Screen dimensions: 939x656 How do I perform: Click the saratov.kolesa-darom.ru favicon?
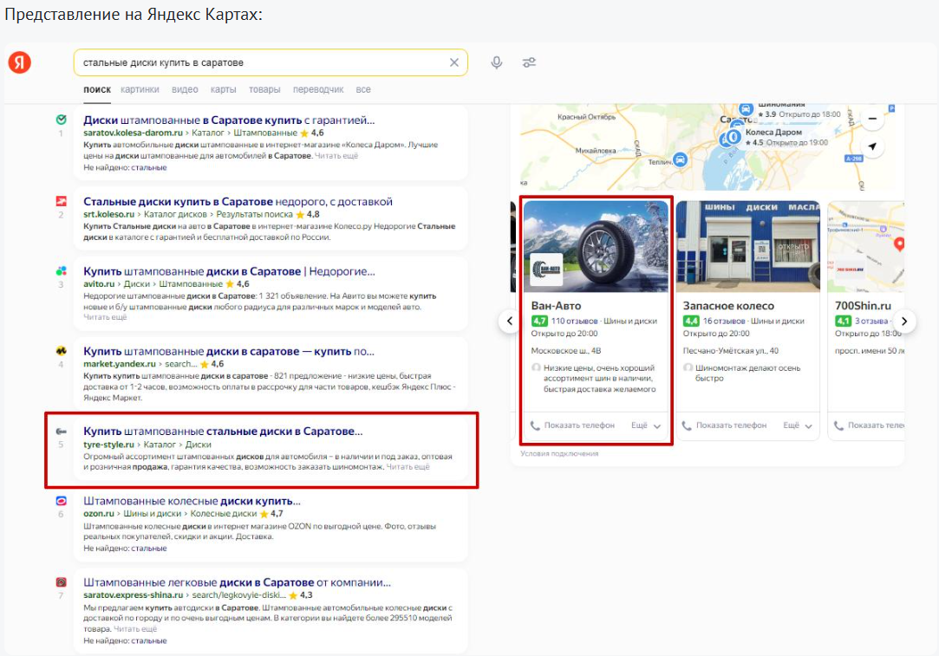[61, 120]
